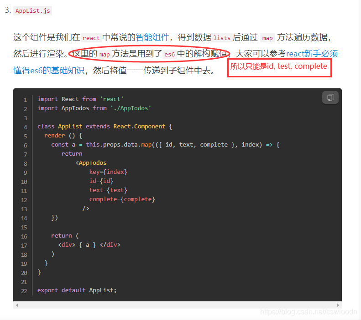Copy the code block with the copy icon
Viewport: 361px width, 320px height.
(330, 97)
